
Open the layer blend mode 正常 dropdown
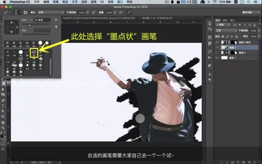pos(226,30)
